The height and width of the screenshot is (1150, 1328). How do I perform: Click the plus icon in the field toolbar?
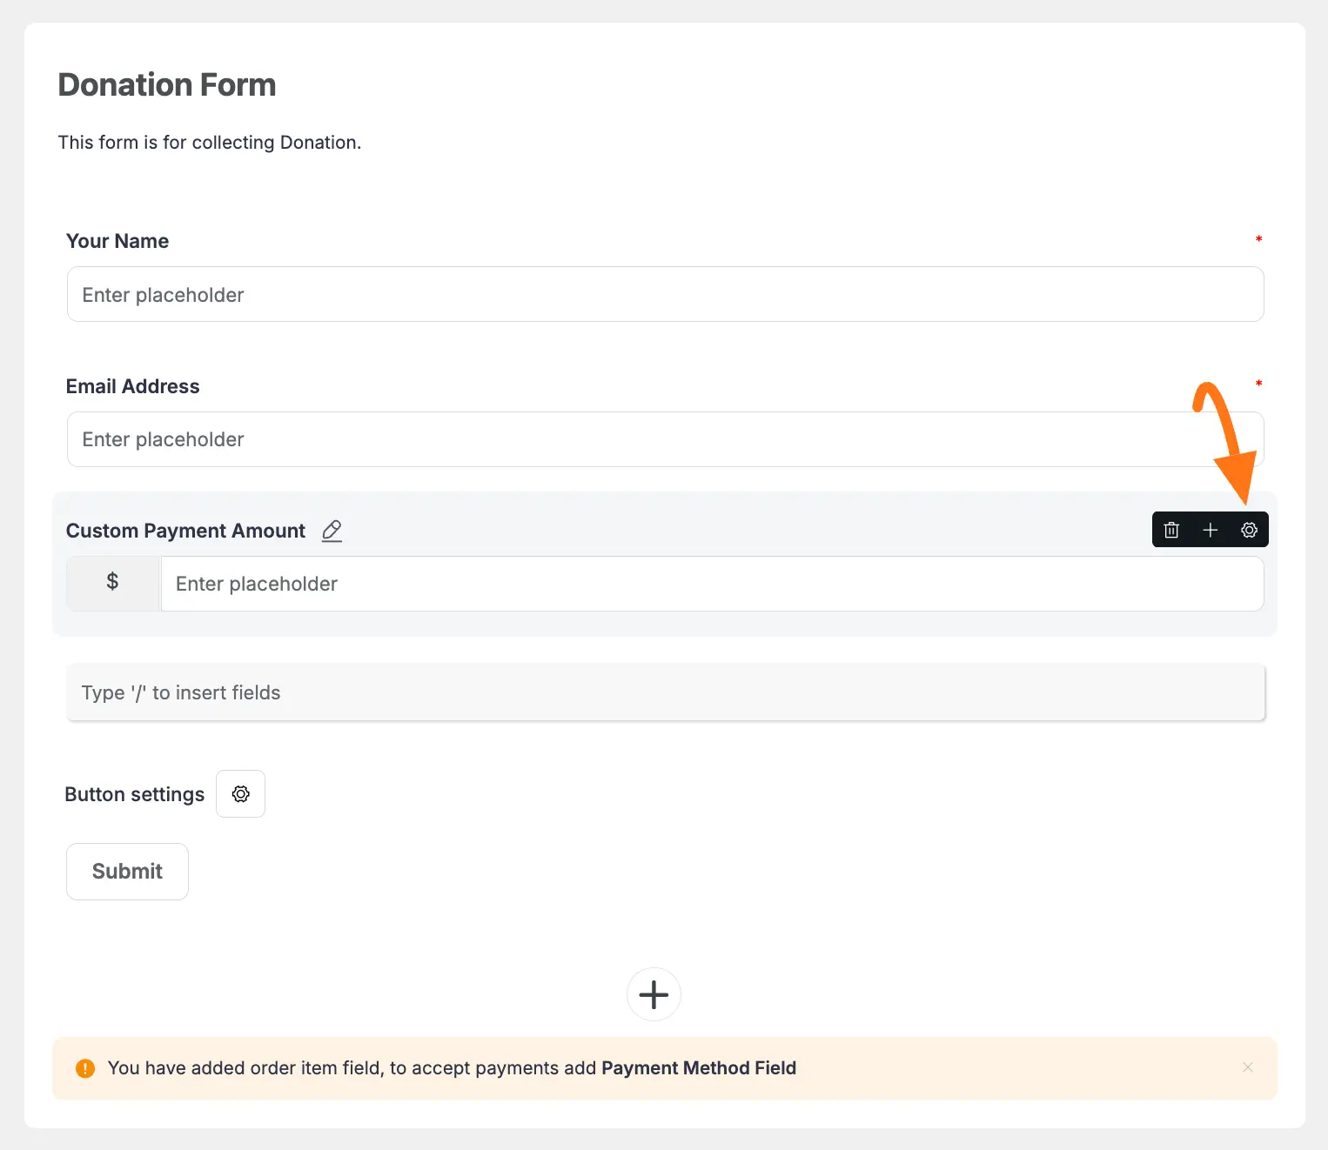(1210, 530)
